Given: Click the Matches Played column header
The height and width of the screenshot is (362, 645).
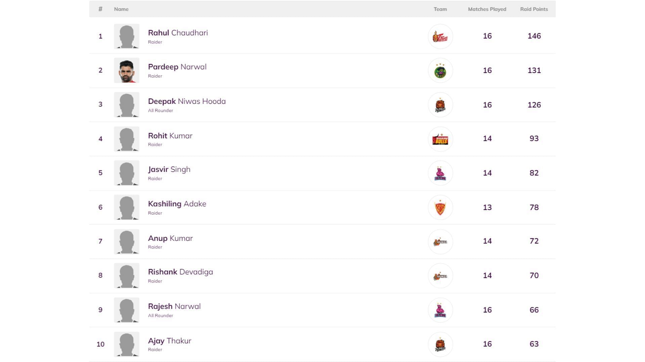Looking at the screenshot, I should pos(487,9).
